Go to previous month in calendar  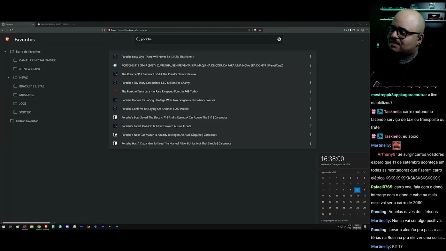[x=357, y=172]
